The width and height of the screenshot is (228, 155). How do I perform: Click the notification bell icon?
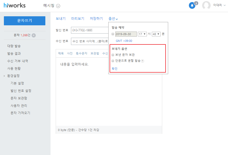click(x=192, y=5)
